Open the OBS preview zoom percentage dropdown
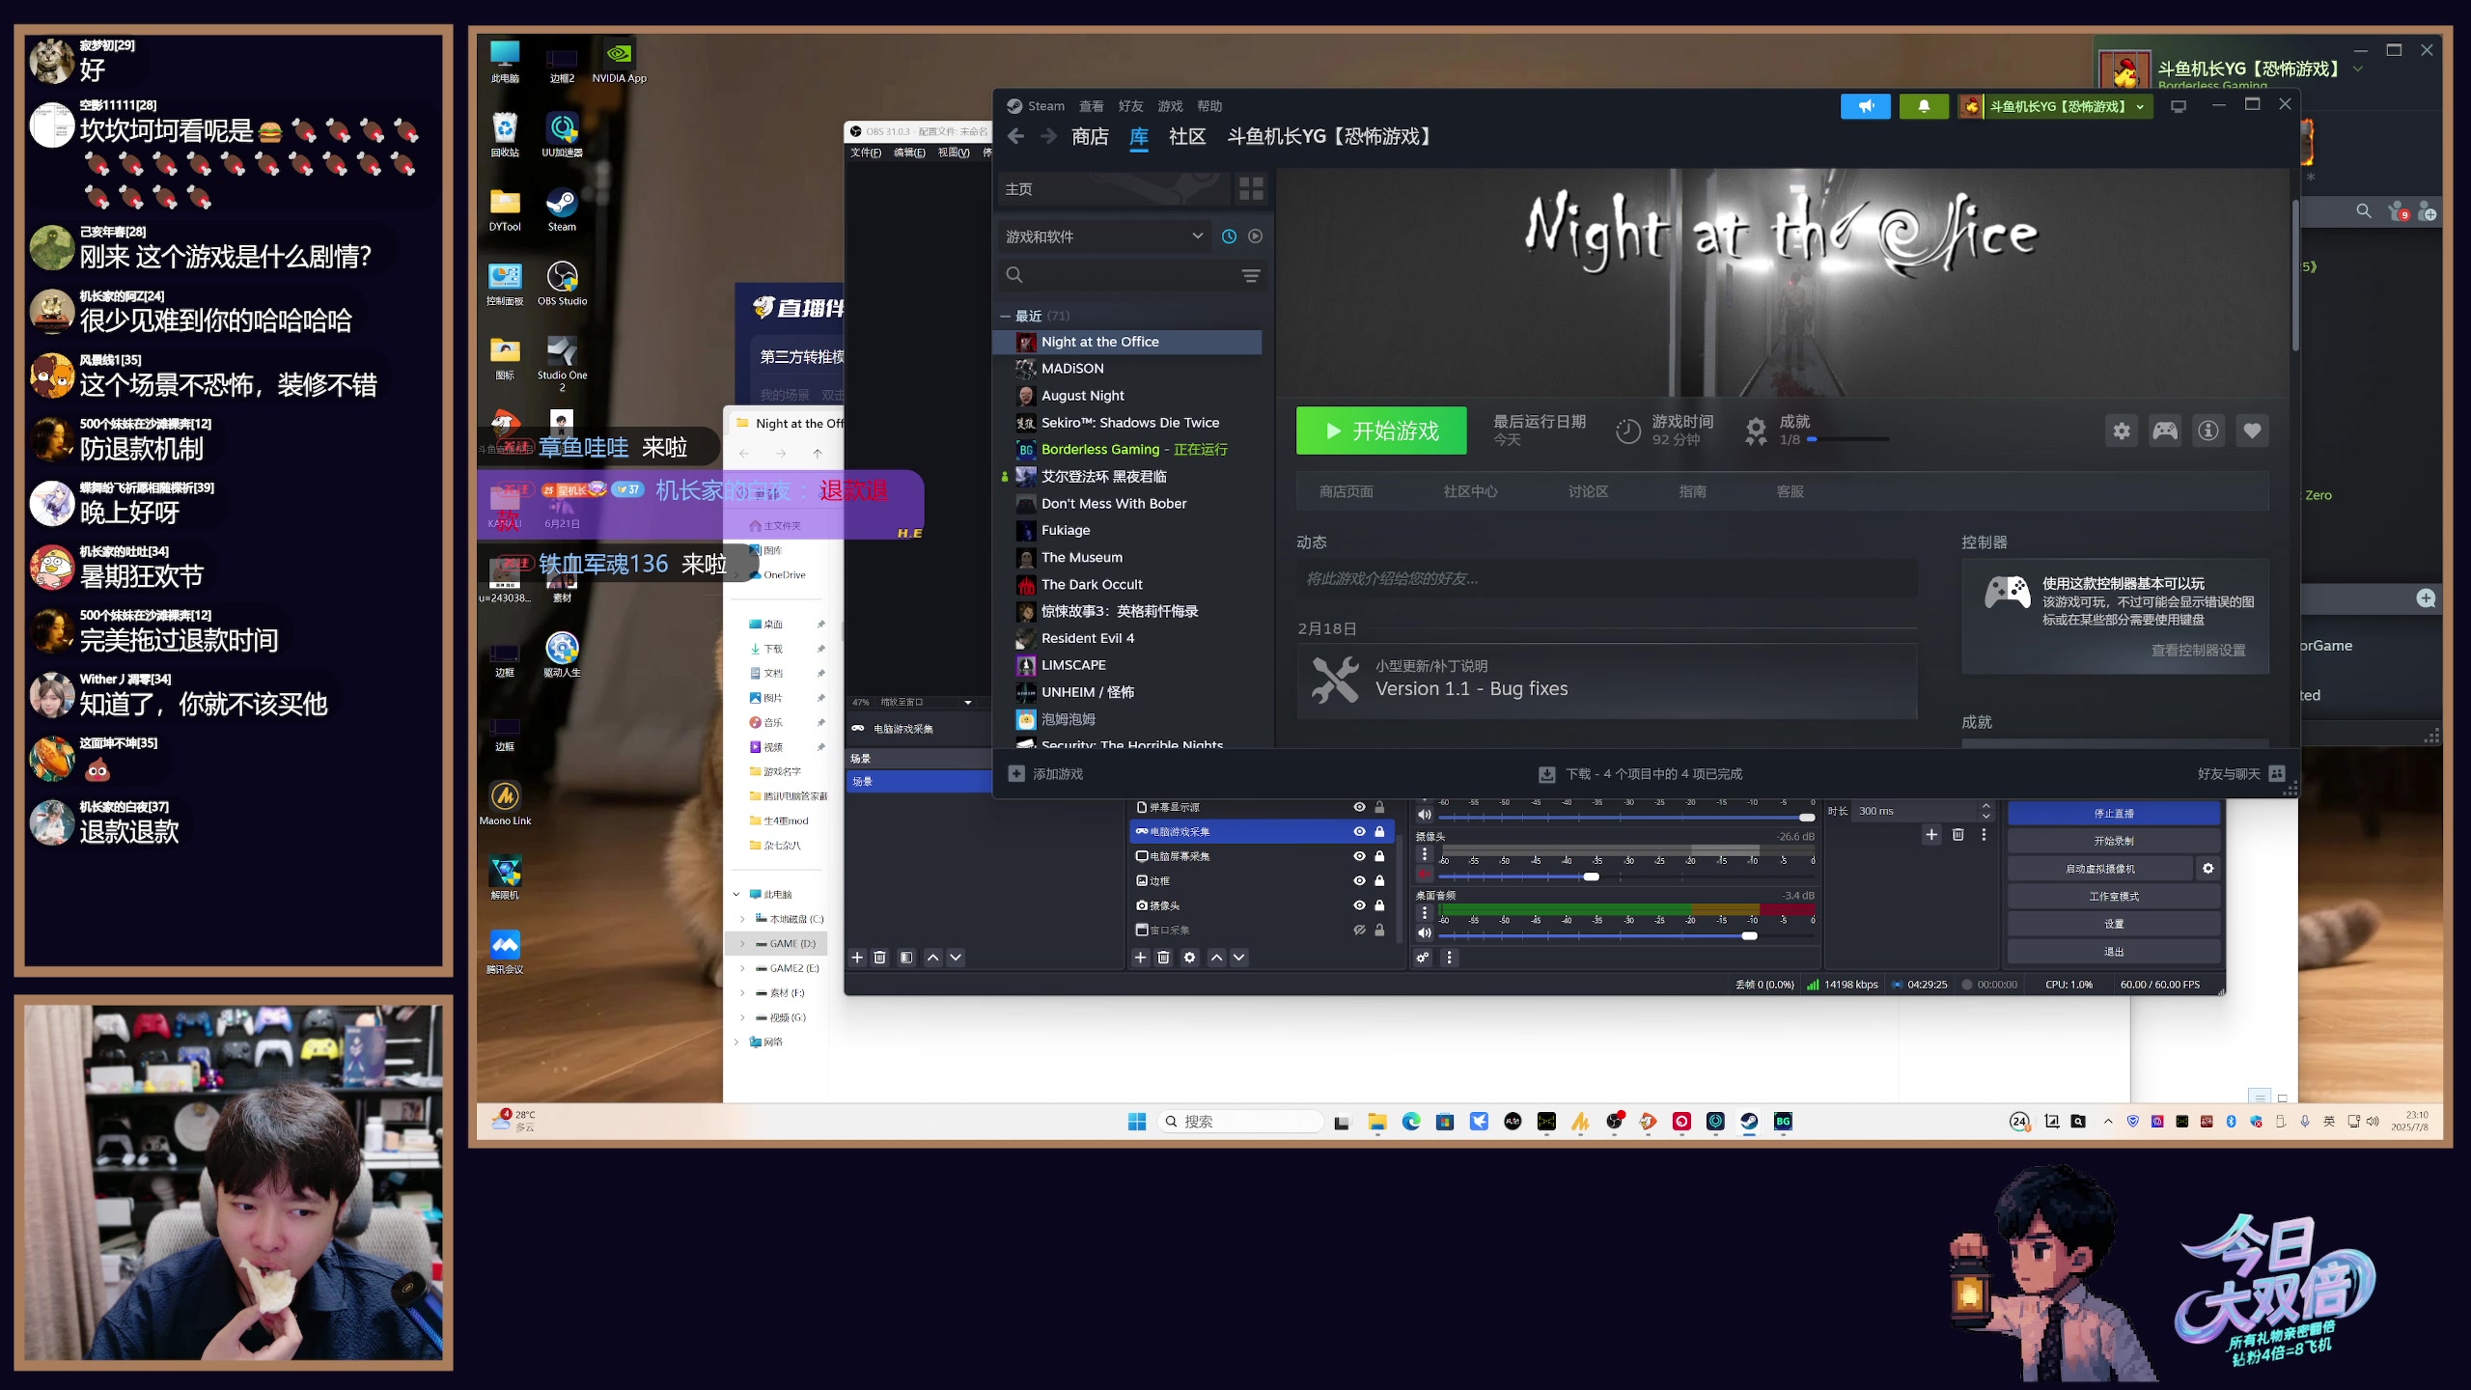Viewport: 2471px width, 1390px height. pos(967,703)
